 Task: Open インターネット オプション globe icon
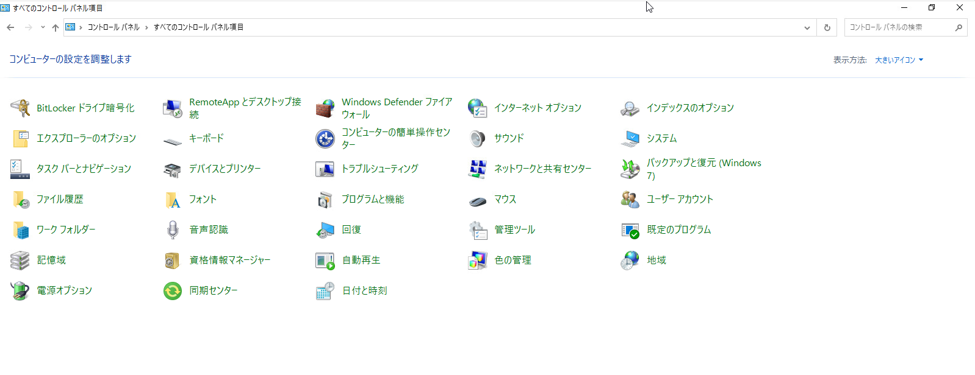point(478,108)
